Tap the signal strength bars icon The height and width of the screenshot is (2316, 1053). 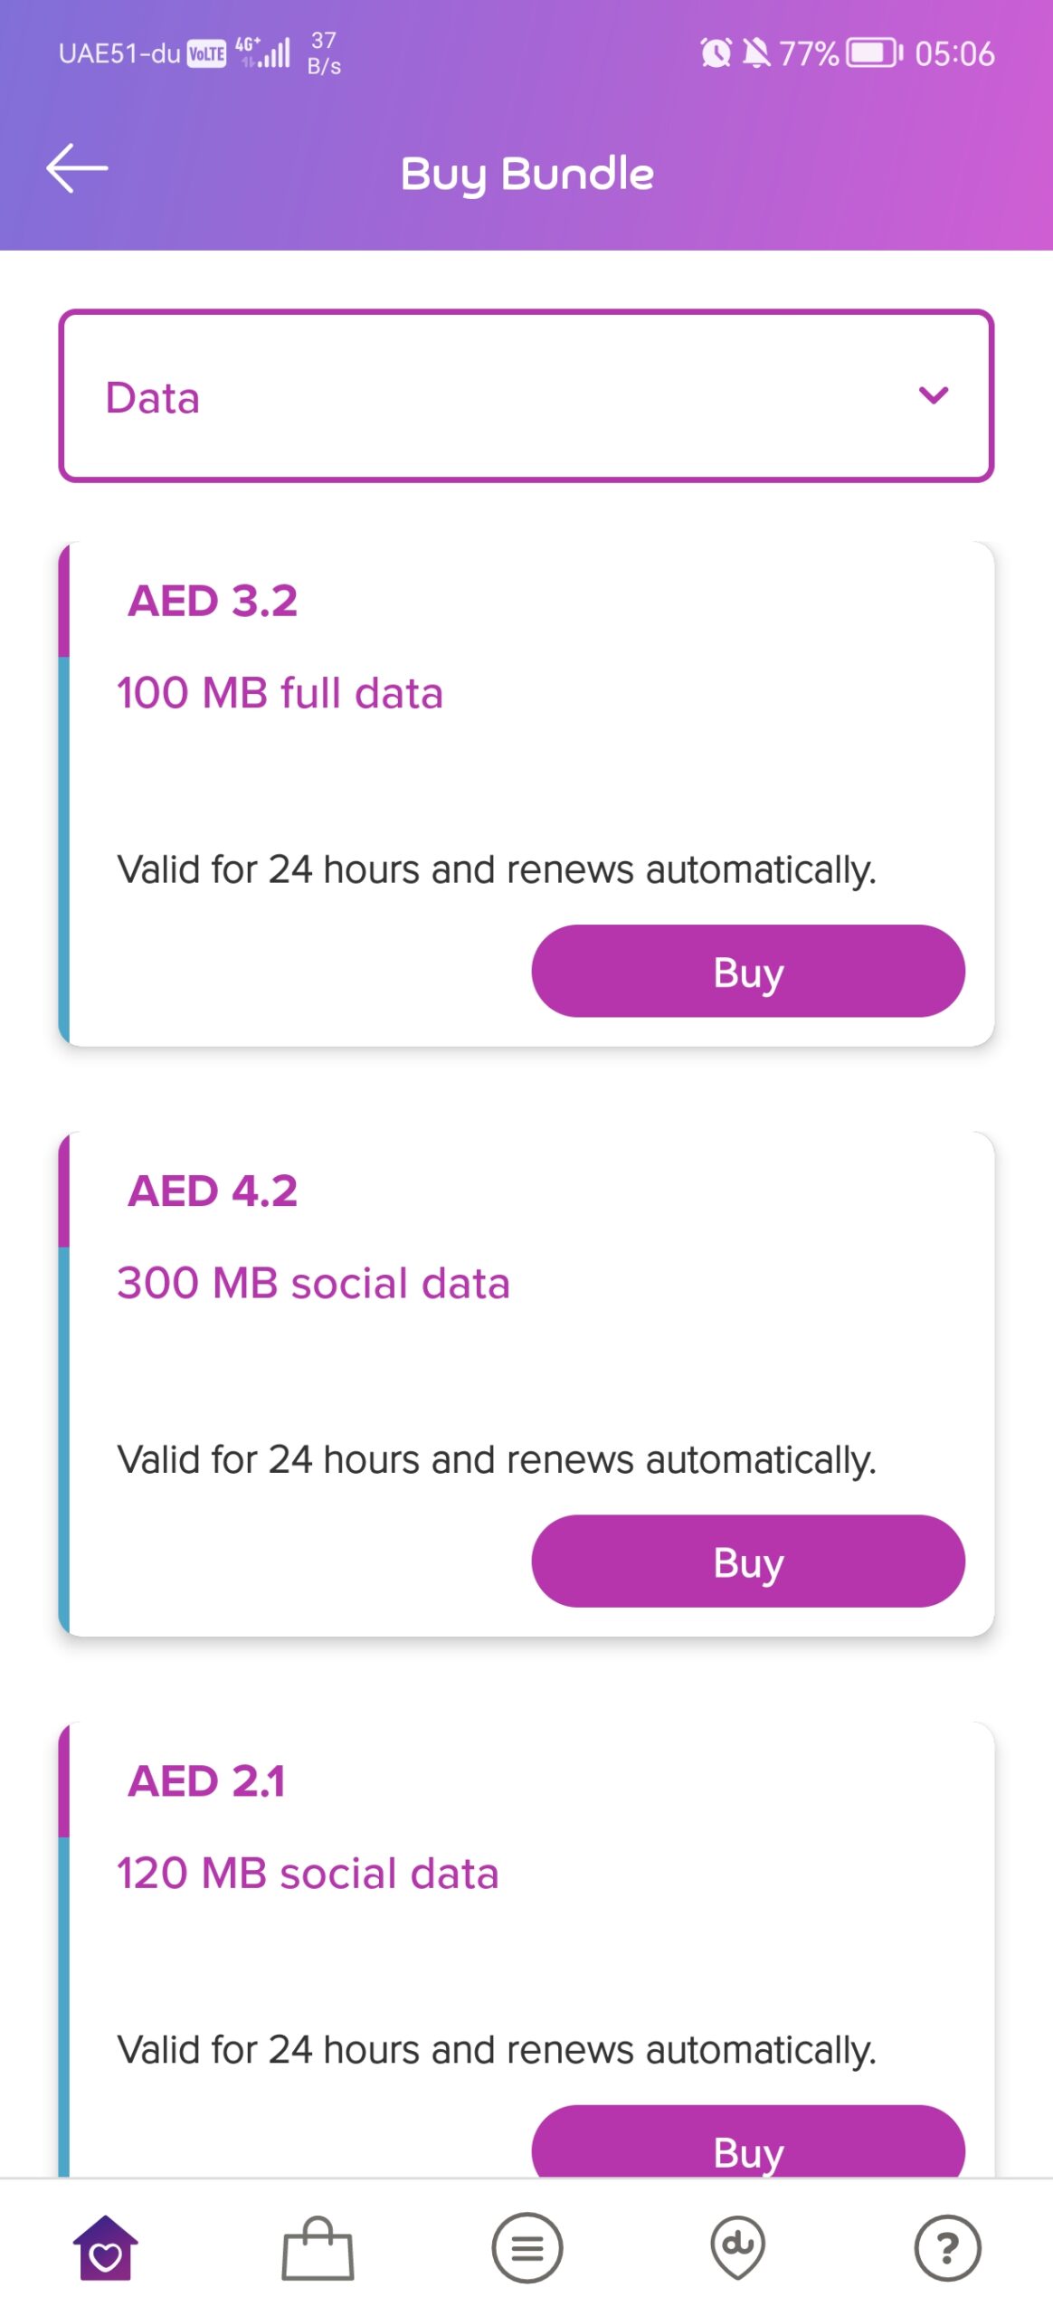(x=274, y=53)
